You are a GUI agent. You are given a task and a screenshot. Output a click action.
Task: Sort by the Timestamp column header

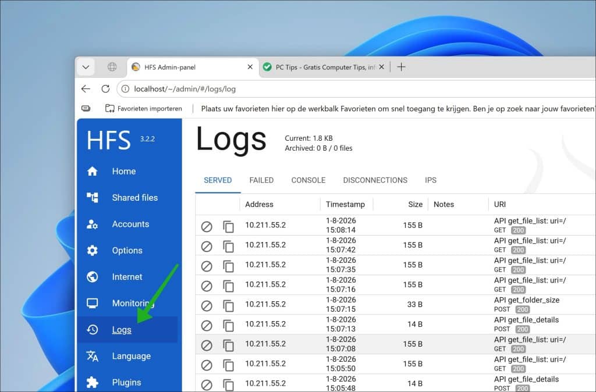pos(345,204)
